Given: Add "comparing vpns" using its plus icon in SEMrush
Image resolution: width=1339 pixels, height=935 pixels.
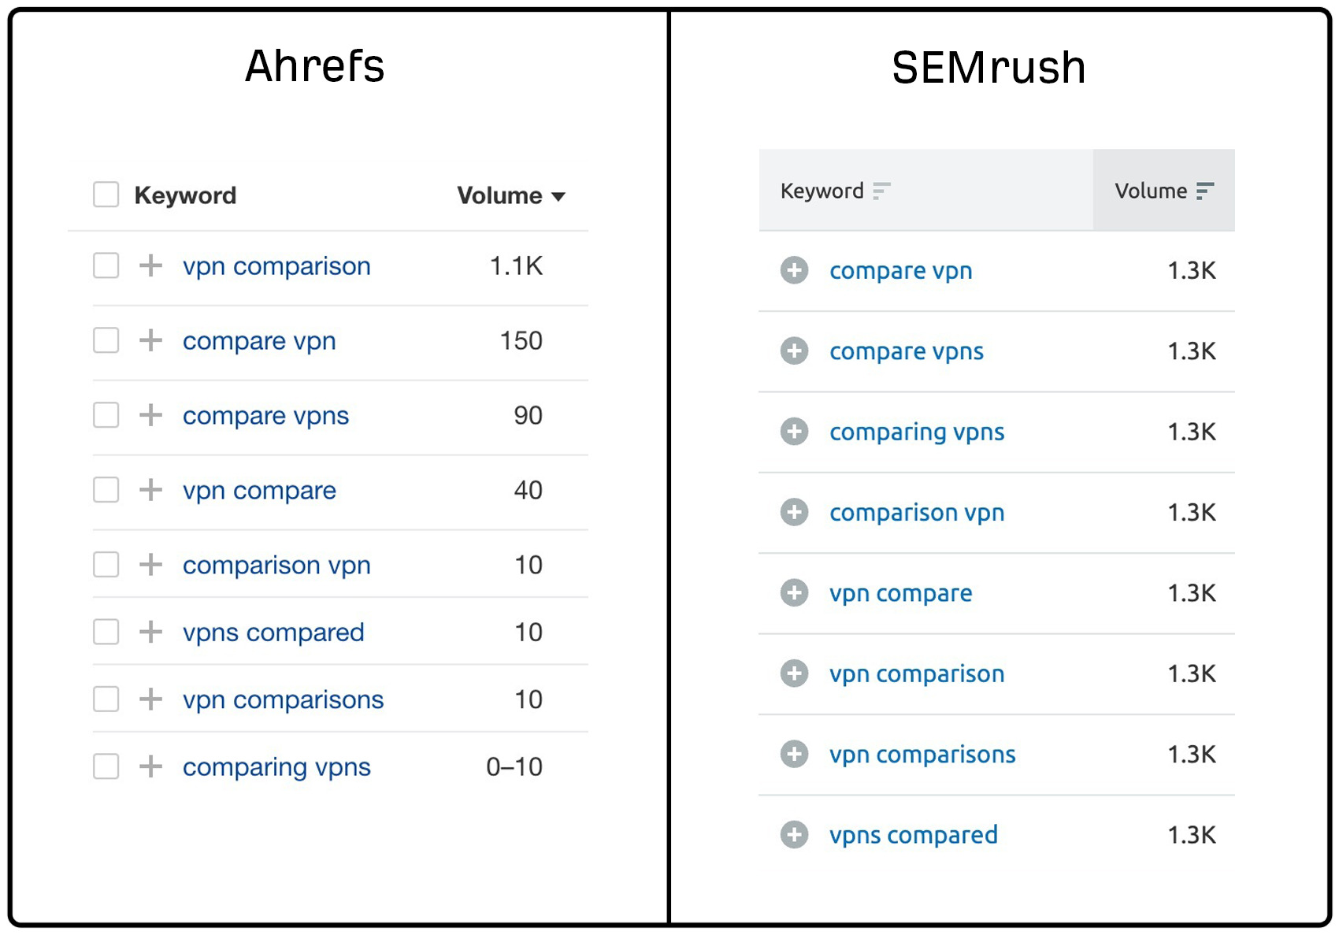Looking at the screenshot, I should pyautogui.click(x=795, y=432).
